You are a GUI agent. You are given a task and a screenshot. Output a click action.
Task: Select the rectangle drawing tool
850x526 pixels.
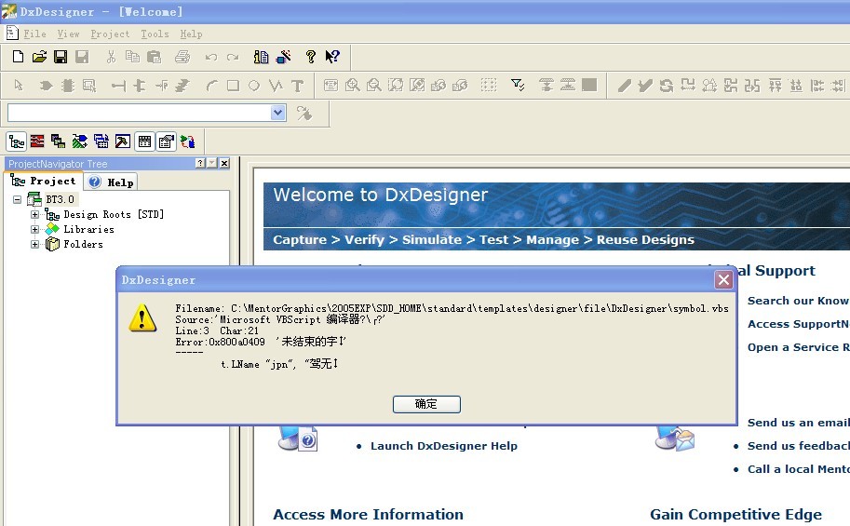pos(233,86)
